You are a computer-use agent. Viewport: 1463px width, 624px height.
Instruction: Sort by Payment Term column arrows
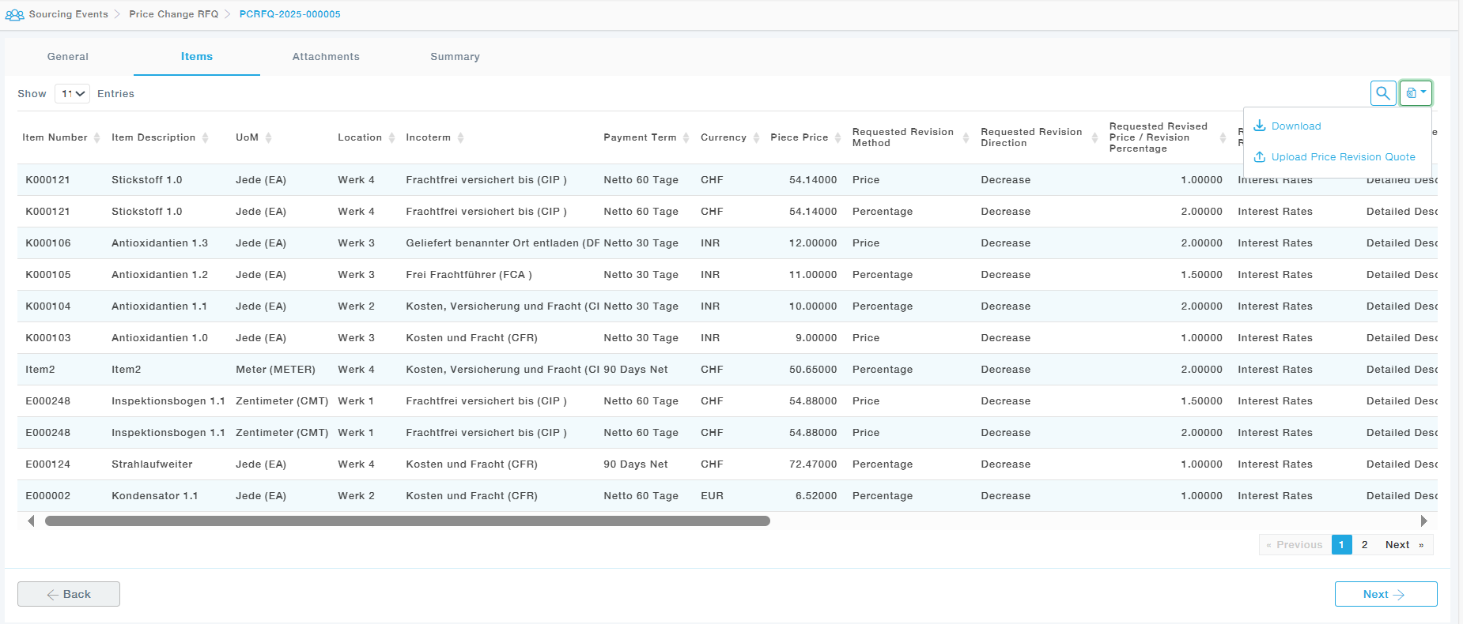(x=686, y=138)
